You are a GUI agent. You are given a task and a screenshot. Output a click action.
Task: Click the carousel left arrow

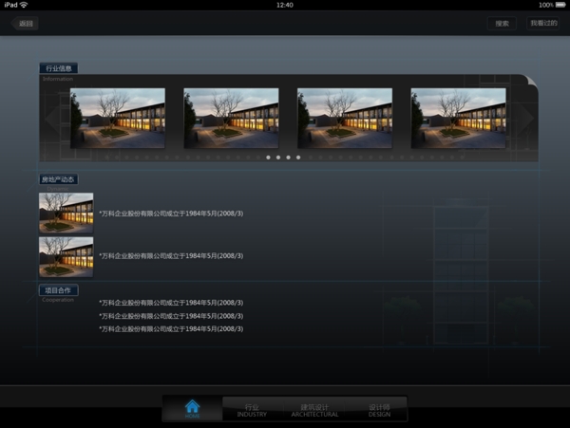(52, 118)
